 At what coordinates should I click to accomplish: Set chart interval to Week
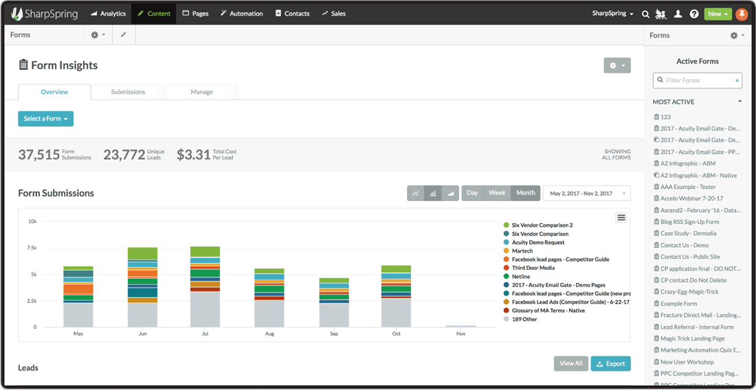[497, 193]
